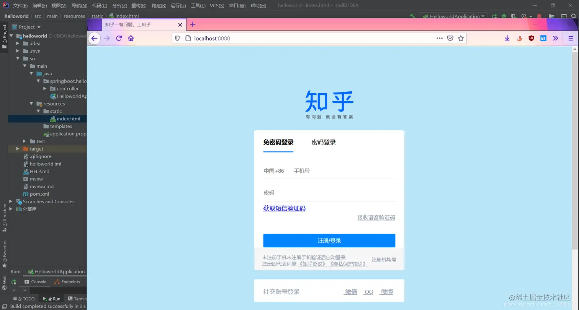Click the Build project hammer icon
Viewport: 579px width, 310px height.
point(412,16)
